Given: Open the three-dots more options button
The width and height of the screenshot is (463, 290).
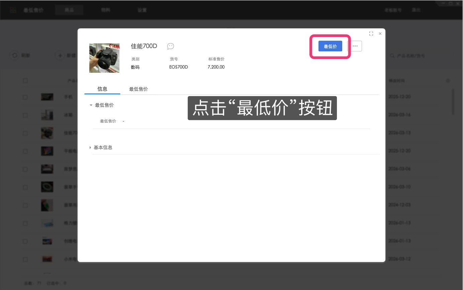Looking at the screenshot, I should point(355,46).
